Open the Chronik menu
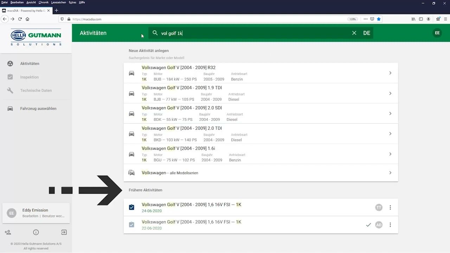Viewport: 450px width, 253px height. pyautogui.click(x=44, y=2)
